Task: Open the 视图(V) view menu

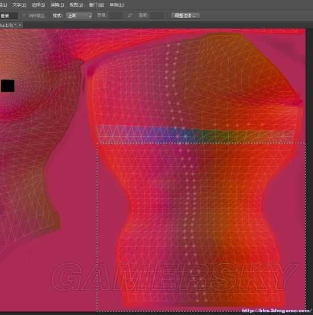Action: tap(76, 5)
